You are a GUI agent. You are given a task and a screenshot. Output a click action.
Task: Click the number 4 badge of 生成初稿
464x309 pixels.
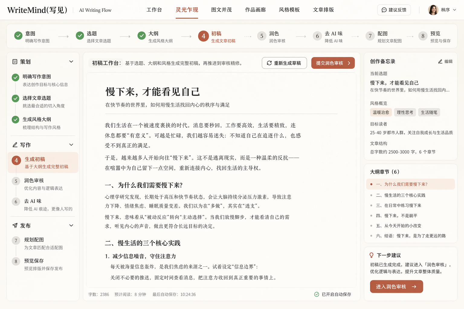click(16, 161)
